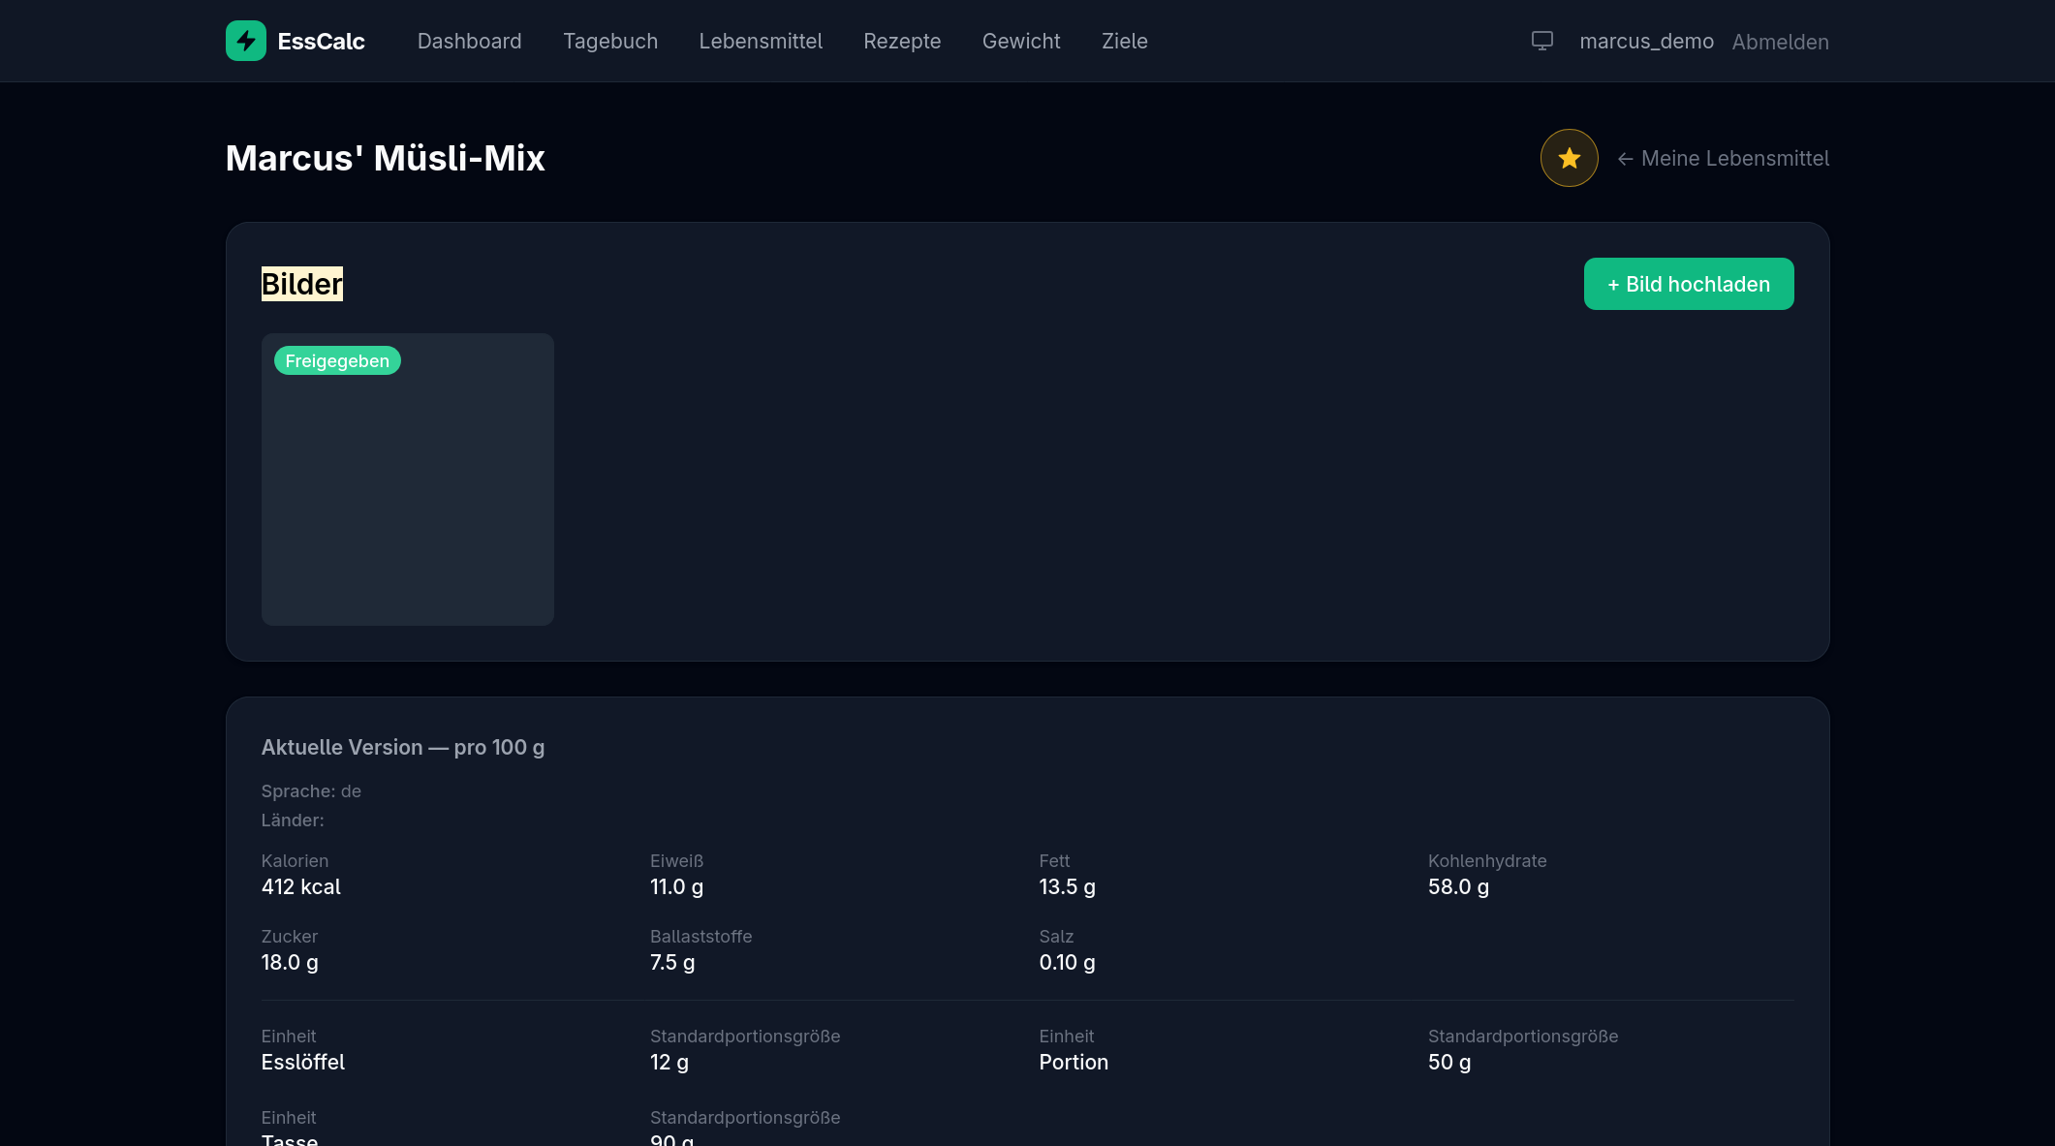The width and height of the screenshot is (2055, 1146).
Task: Navigate to Rezepte
Action: pyautogui.click(x=902, y=41)
